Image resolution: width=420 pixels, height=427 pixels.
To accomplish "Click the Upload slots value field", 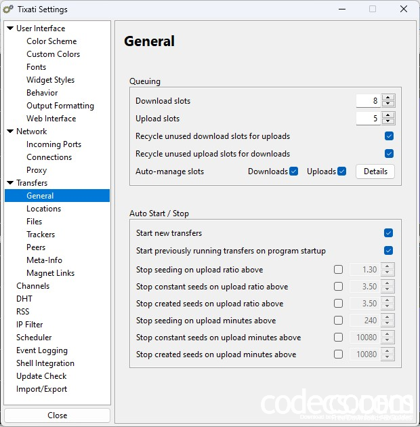I will point(369,118).
